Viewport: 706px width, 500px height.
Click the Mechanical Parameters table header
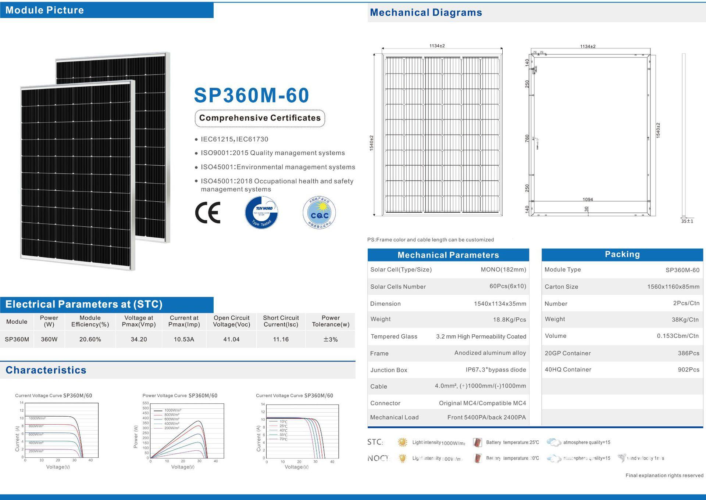[x=448, y=255]
